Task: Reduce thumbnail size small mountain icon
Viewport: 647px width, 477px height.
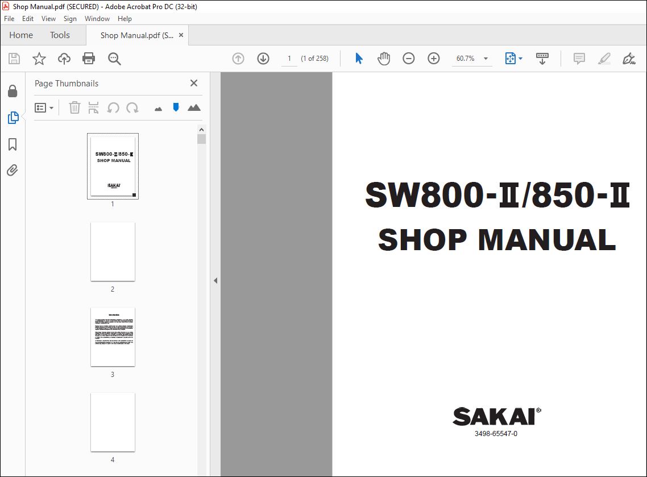Action: pyautogui.click(x=159, y=109)
